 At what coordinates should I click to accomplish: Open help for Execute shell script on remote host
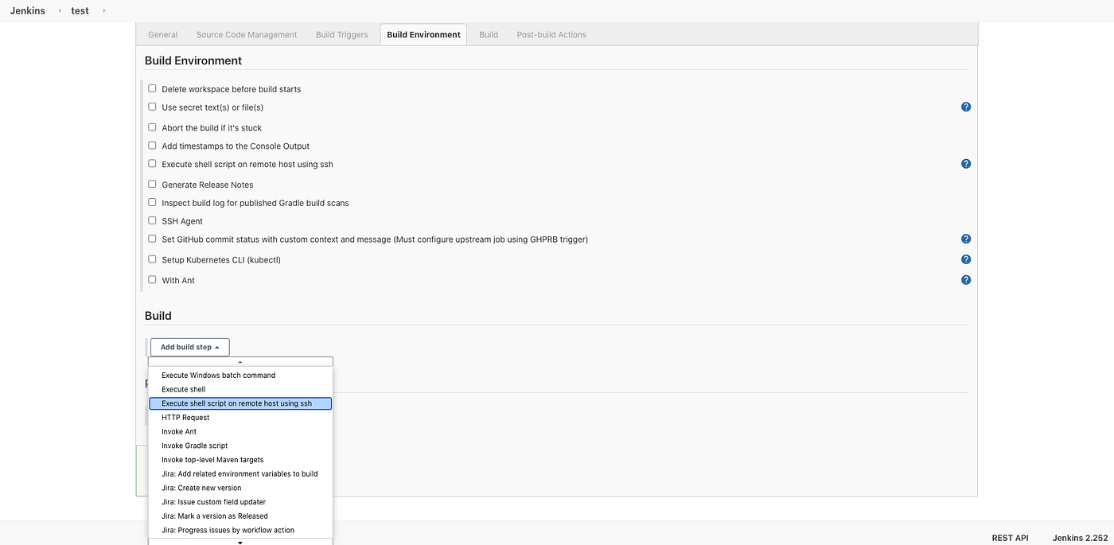[x=966, y=164]
